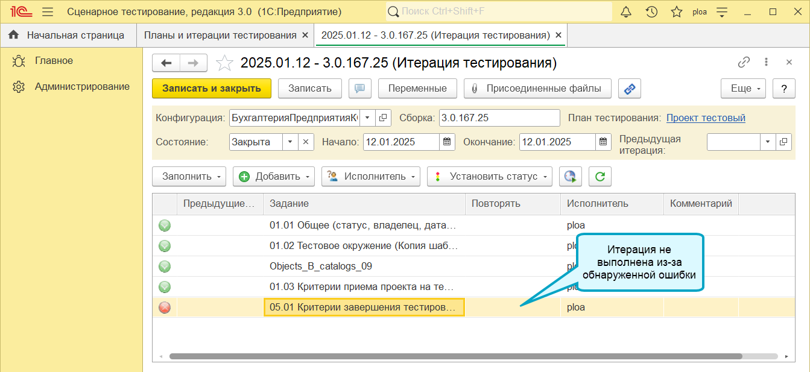810x372 pixels.
Task: Open the Переменные button
Action: coord(417,88)
